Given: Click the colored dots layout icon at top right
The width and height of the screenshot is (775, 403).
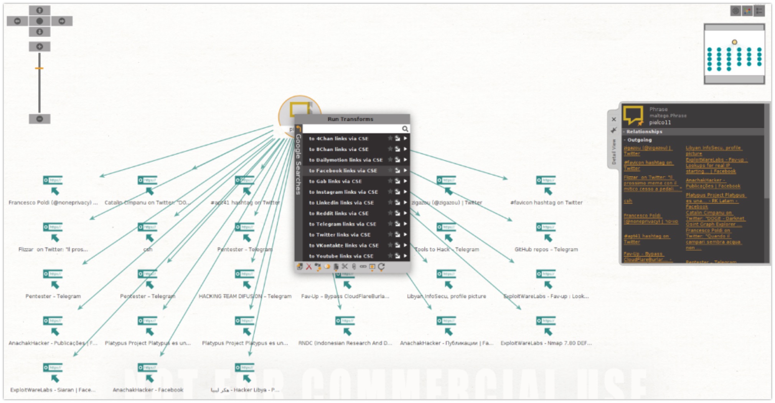Looking at the screenshot, I should pyautogui.click(x=747, y=11).
